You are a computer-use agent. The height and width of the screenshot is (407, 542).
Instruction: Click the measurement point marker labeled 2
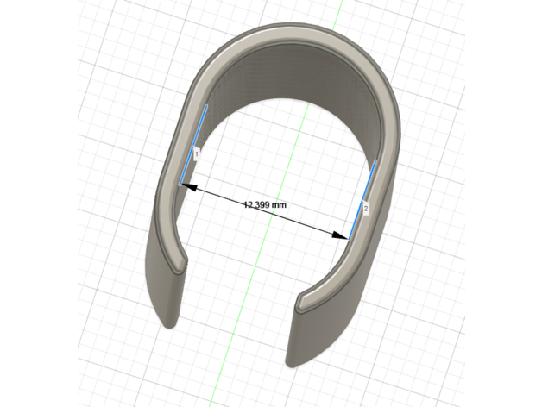(366, 210)
